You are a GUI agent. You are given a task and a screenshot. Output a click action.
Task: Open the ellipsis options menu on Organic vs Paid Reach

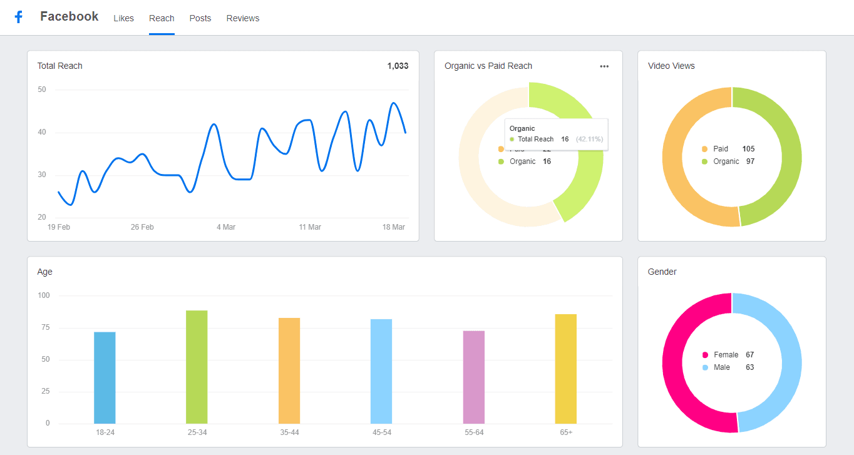click(x=604, y=66)
